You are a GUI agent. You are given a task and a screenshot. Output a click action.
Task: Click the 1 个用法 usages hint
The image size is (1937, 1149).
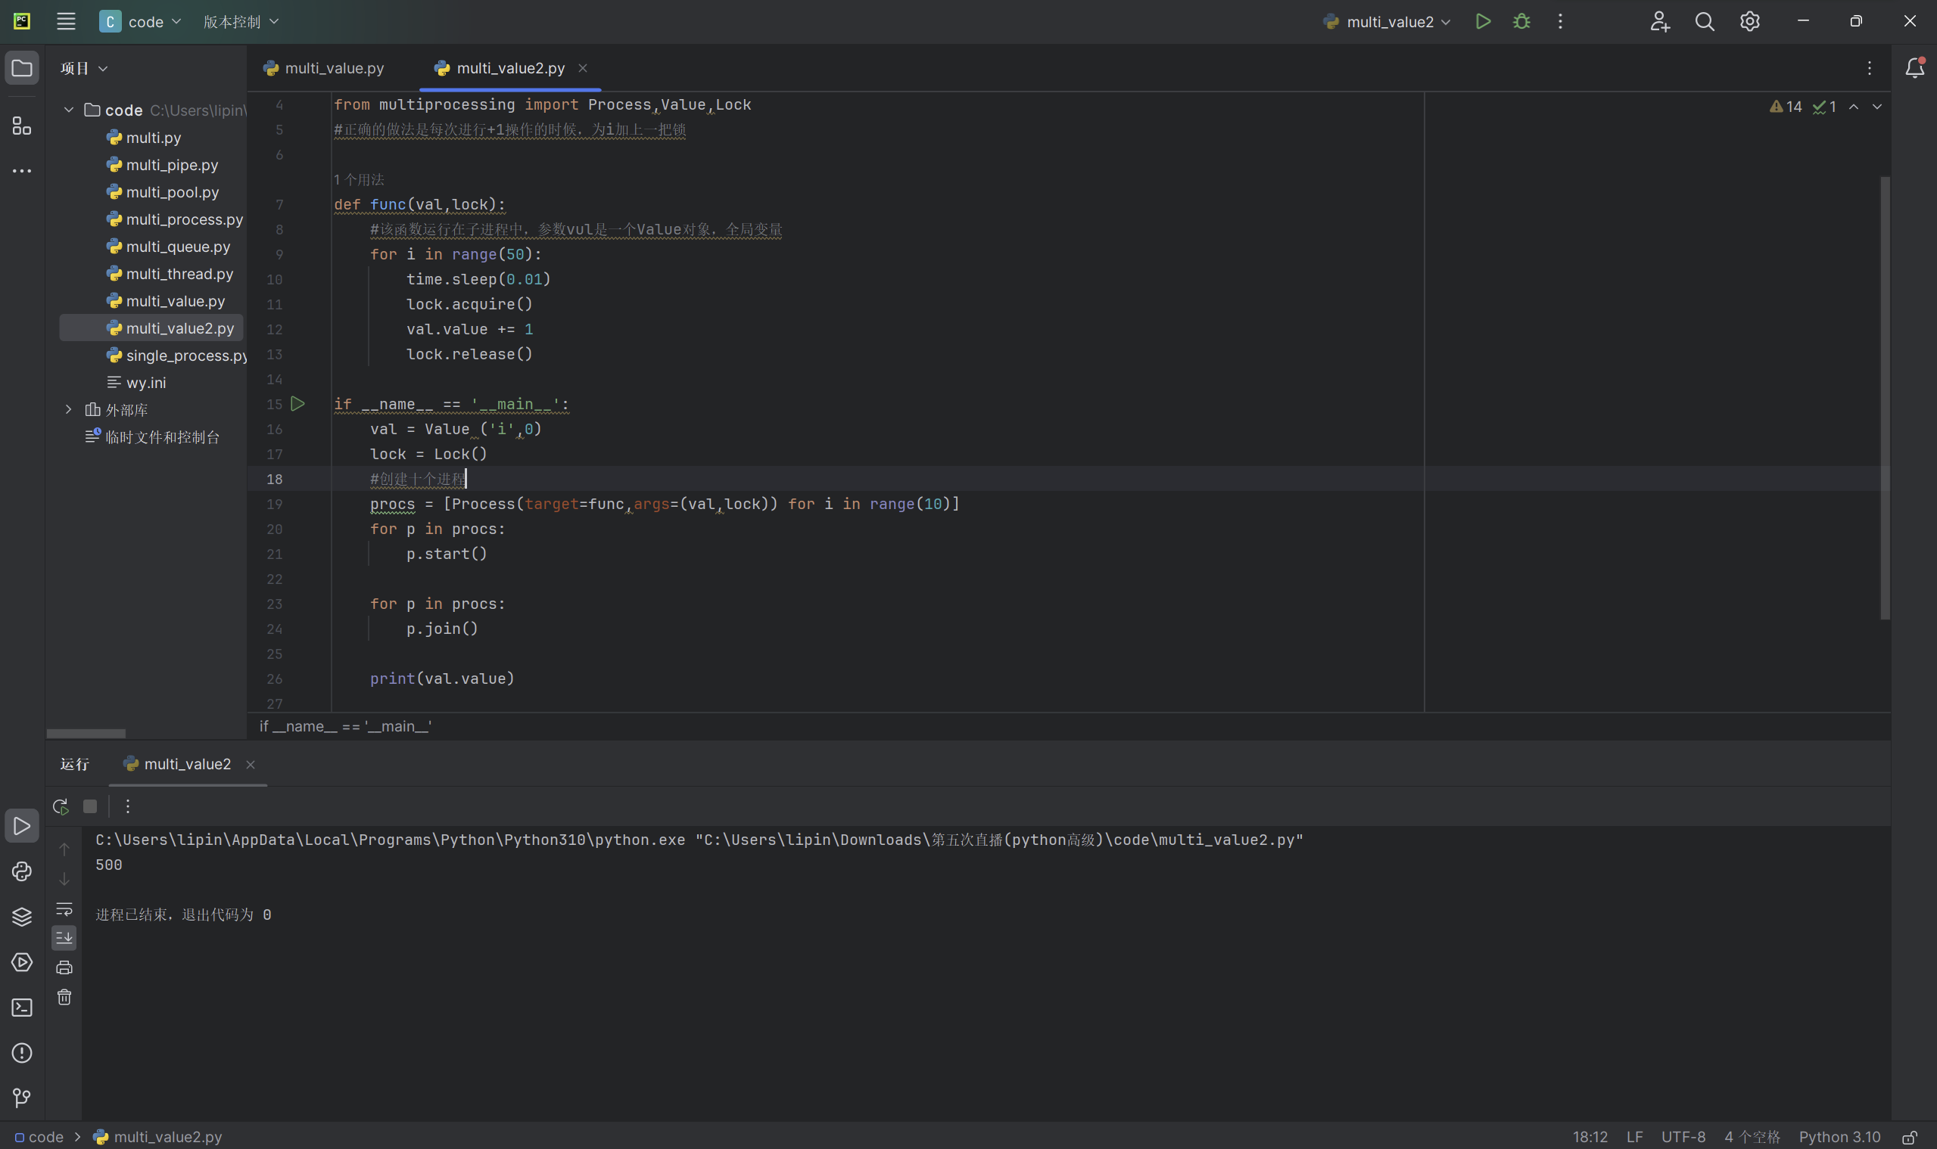click(x=359, y=179)
